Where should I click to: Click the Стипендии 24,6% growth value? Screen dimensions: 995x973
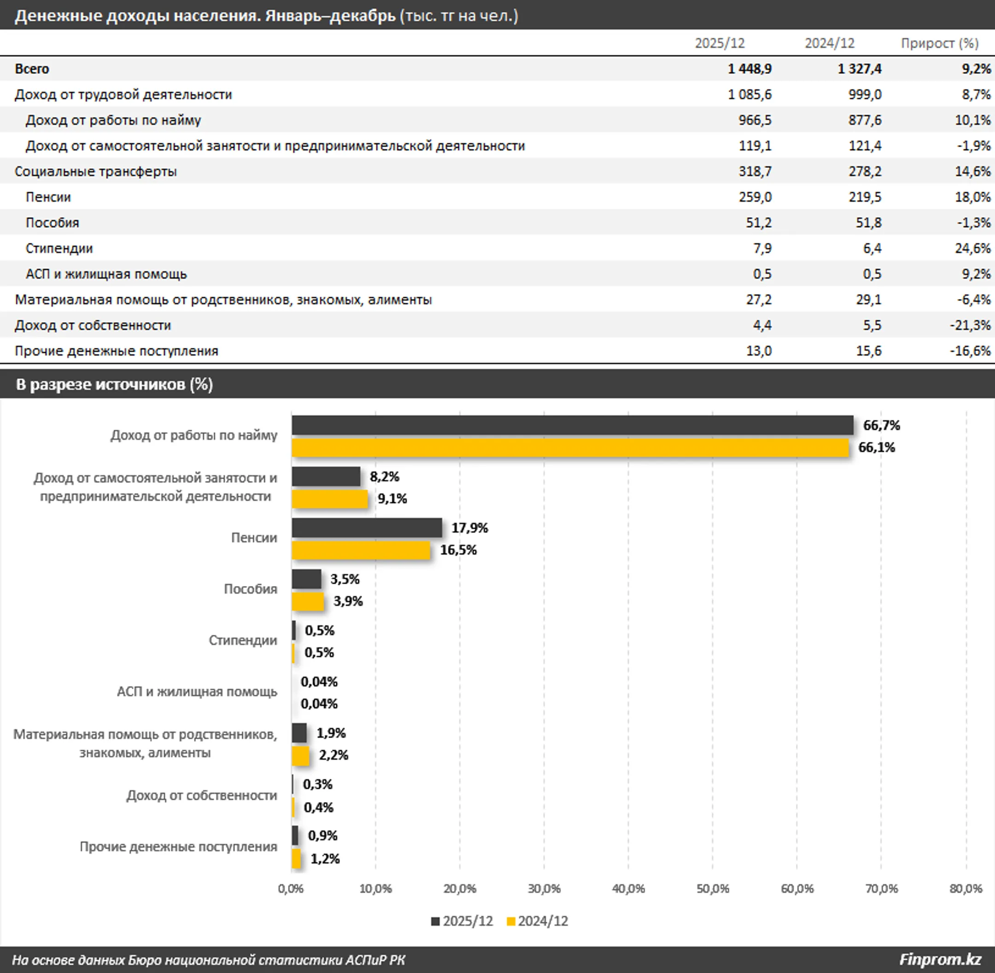[972, 248]
